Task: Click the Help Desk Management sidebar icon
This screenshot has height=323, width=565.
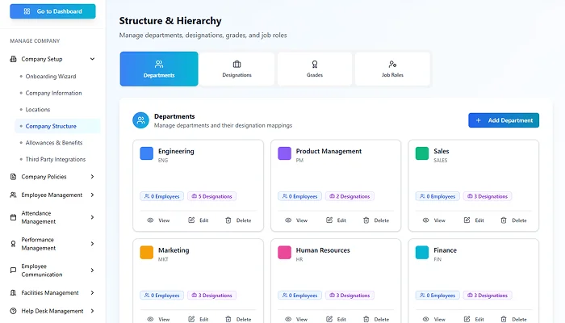Action: click(x=13, y=311)
